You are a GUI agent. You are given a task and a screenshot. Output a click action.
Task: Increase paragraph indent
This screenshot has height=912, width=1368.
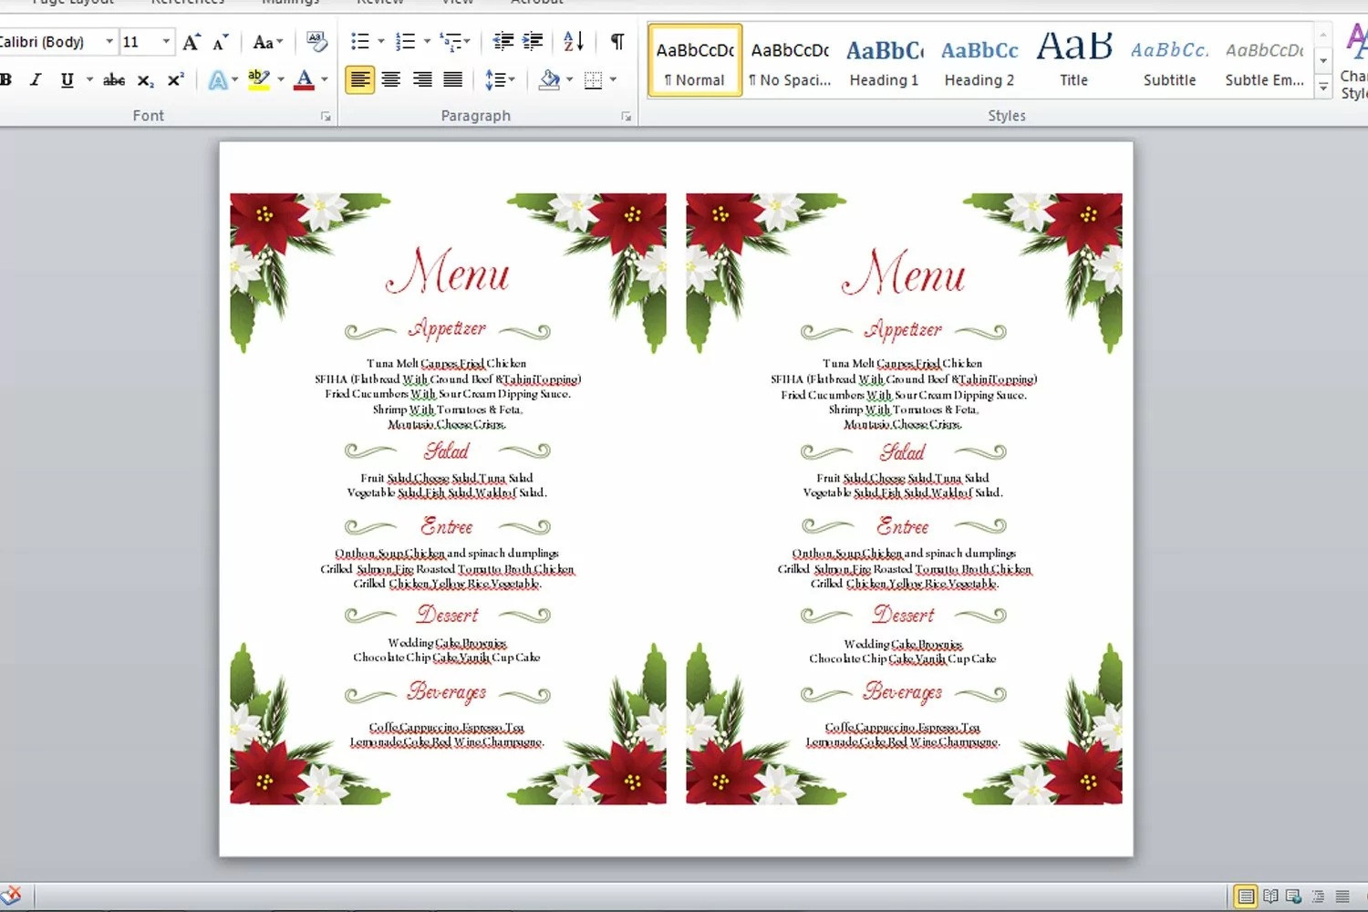point(533,41)
